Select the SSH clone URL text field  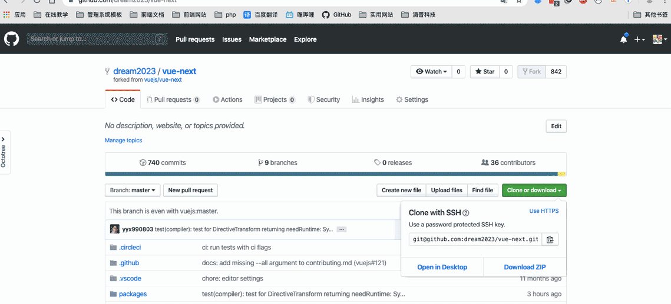click(x=475, y=239)
